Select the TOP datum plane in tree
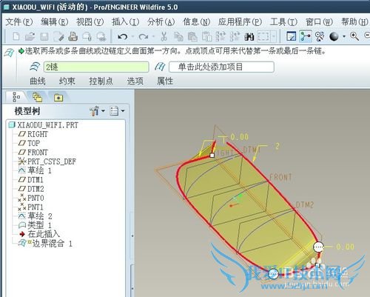This screenshot has height=297, width=370. 29,143
